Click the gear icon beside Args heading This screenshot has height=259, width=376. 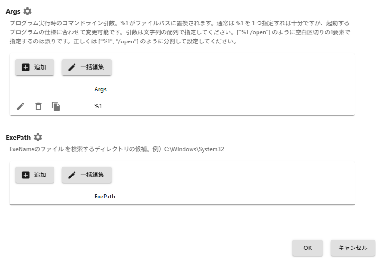28,11
